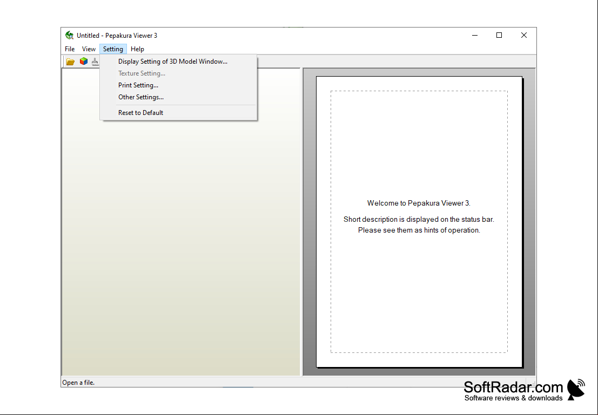Open the File menu
The image size is (598, 415).
click(x=70, y=49)
